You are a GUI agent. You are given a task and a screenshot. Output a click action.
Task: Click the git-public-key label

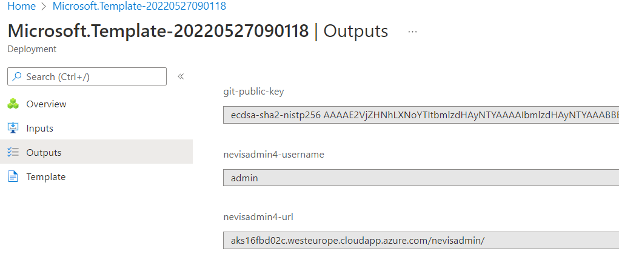coord(253,92)
